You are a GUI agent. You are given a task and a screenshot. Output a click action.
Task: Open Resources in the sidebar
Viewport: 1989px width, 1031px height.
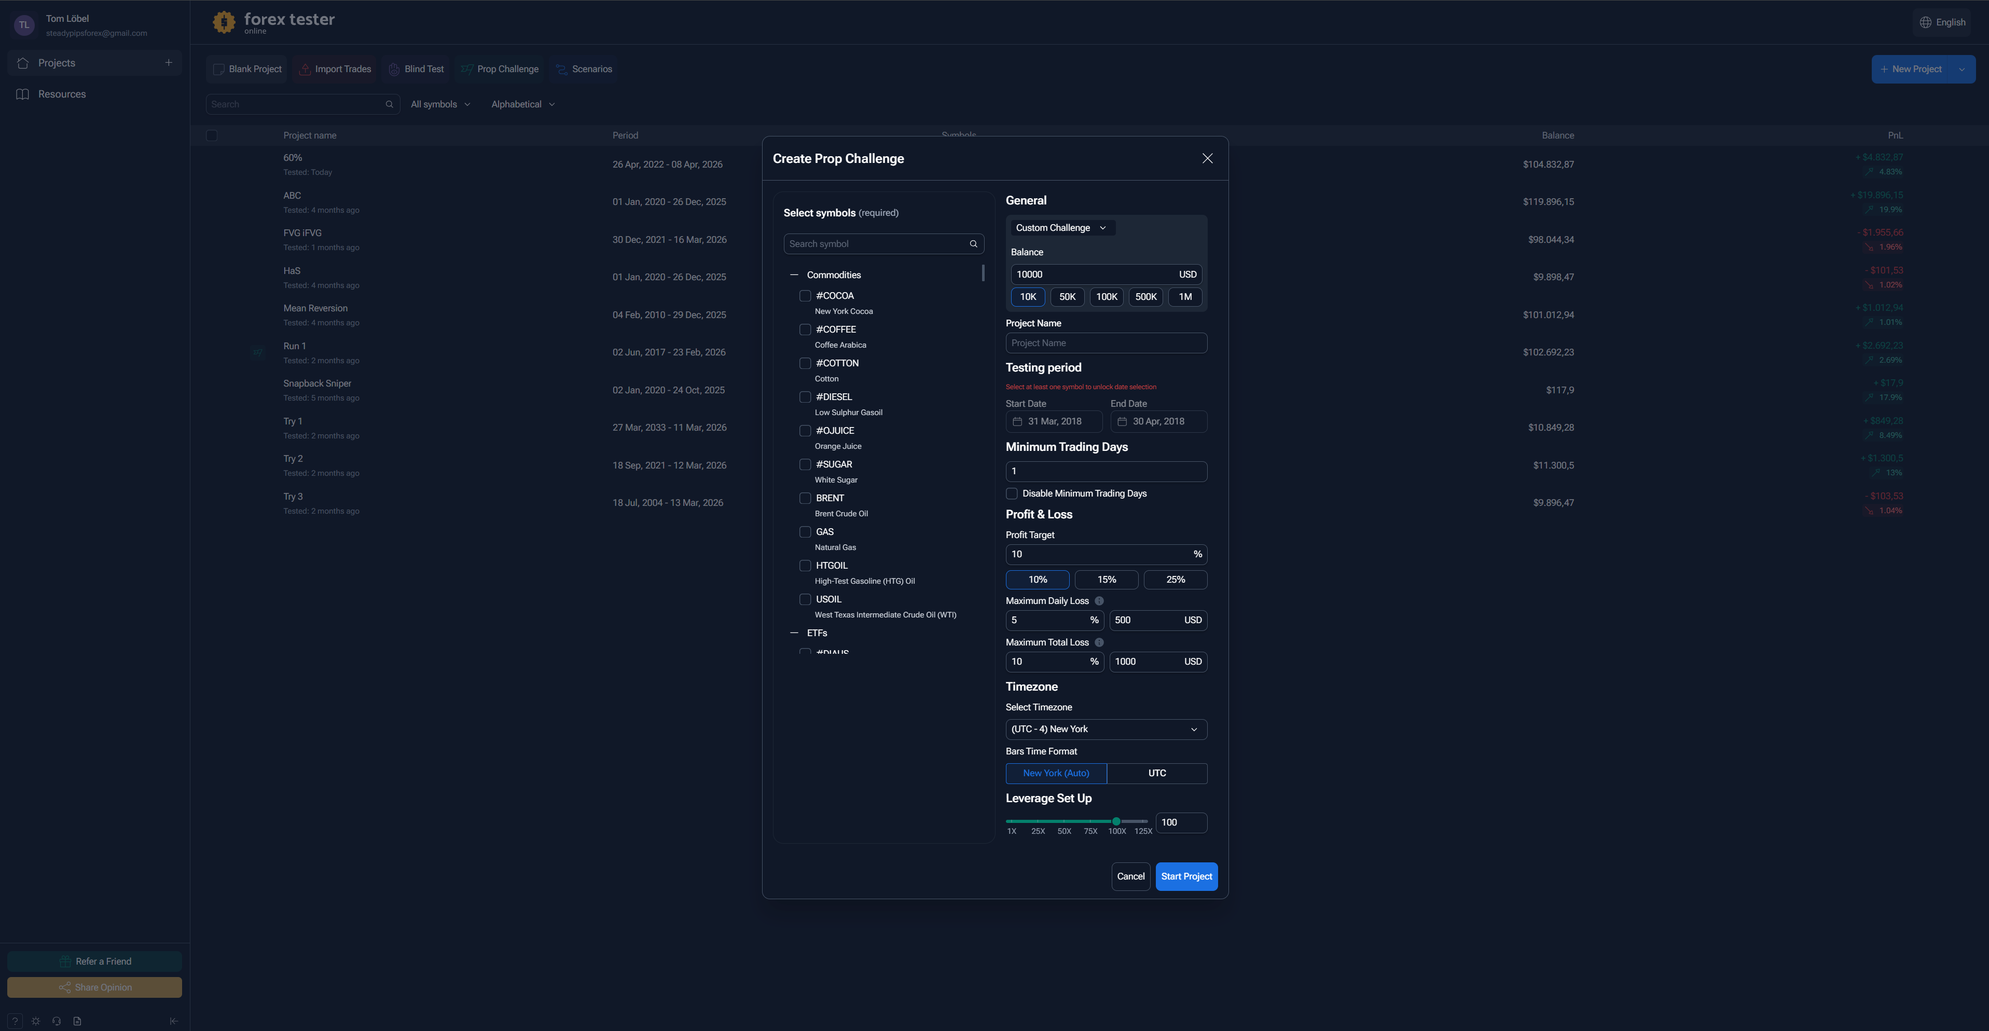pos(94,94)
